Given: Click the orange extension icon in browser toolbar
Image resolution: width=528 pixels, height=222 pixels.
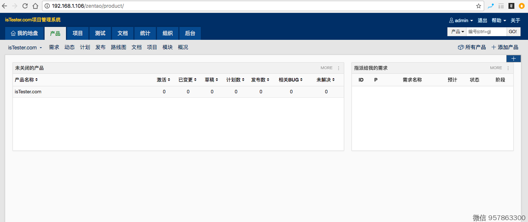Looking at the screenshot, I should point(521,6).
